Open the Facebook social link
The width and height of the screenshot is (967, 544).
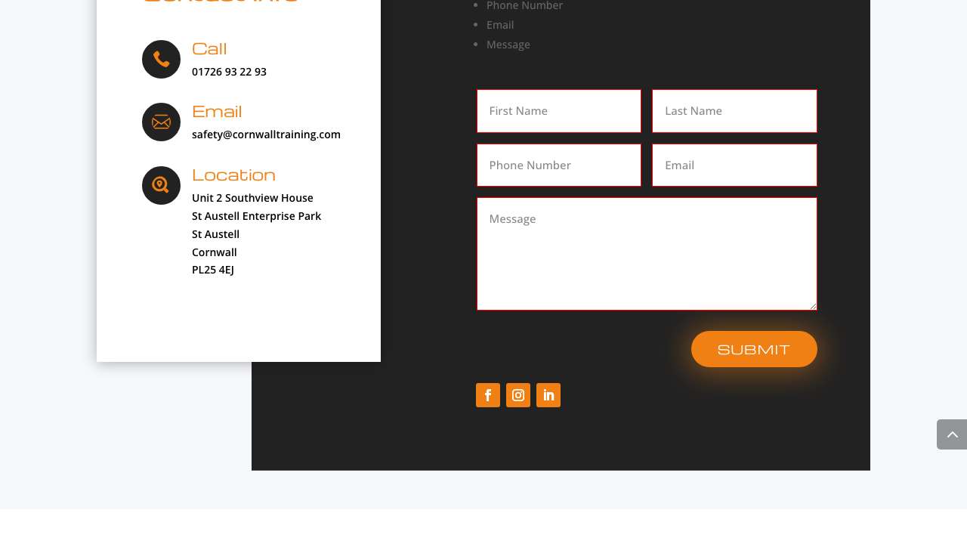click(x=488, y=395)
